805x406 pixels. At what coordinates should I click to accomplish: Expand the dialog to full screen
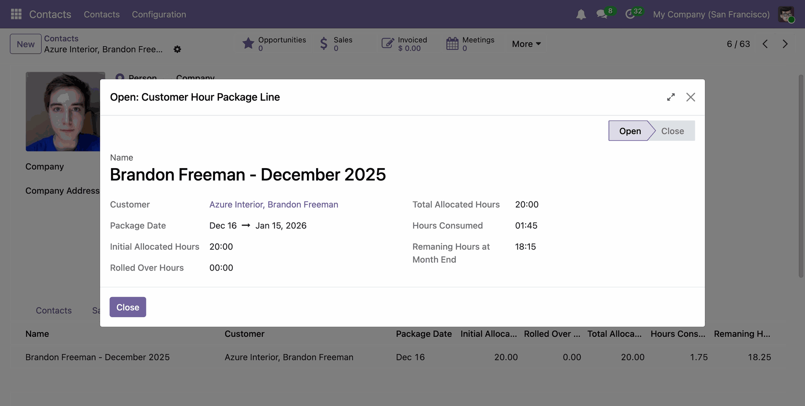[671, 97]
